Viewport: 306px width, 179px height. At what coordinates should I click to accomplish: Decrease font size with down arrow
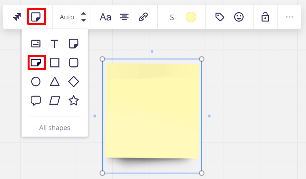pos(83,20)
